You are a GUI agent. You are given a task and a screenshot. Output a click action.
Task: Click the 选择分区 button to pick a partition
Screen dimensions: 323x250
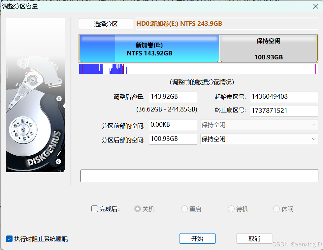point(106,24)
